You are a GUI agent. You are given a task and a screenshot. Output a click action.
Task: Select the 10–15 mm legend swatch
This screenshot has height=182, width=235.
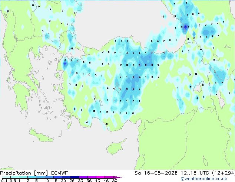click(x=49, y=177)
